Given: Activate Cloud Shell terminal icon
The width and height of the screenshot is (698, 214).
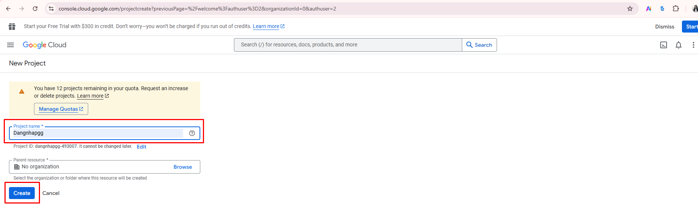Looking at the screenshot, I should [x=664, y=45].
